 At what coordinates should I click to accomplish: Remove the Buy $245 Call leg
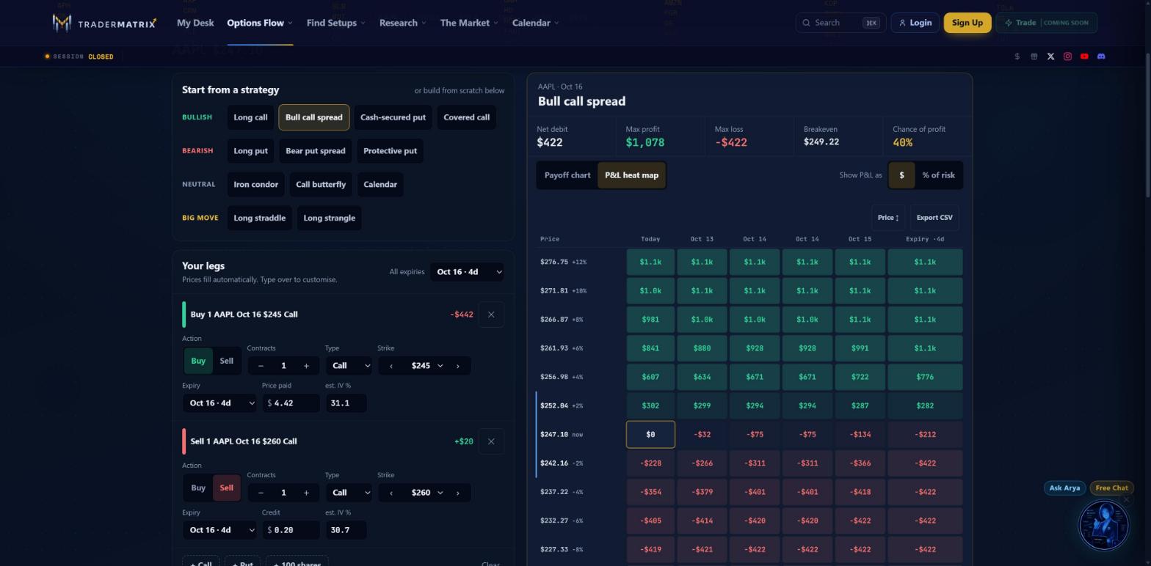[491, 315]
